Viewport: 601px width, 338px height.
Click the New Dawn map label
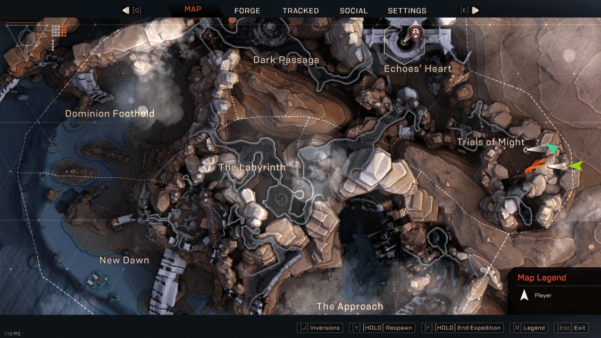click(124, 260)
